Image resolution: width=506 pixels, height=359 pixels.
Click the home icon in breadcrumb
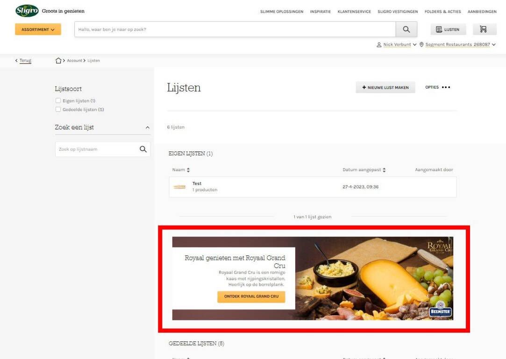(58, 61)
